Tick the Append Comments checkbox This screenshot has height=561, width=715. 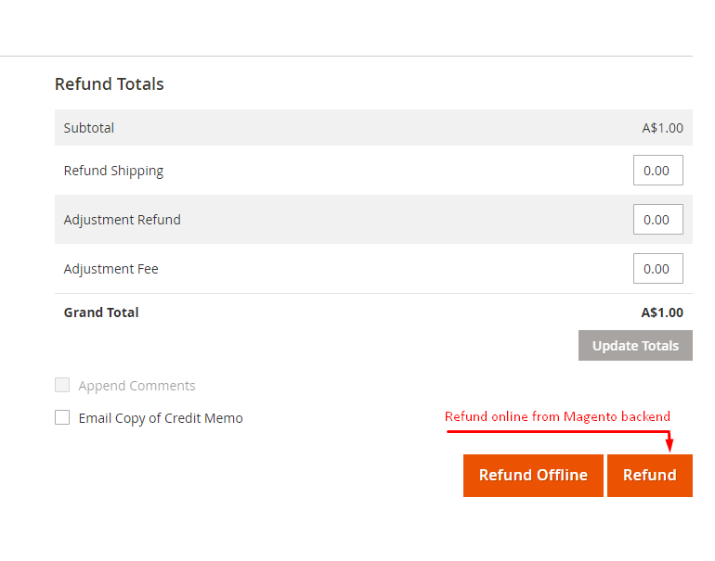pyautogui.click(x=62, y=386)
